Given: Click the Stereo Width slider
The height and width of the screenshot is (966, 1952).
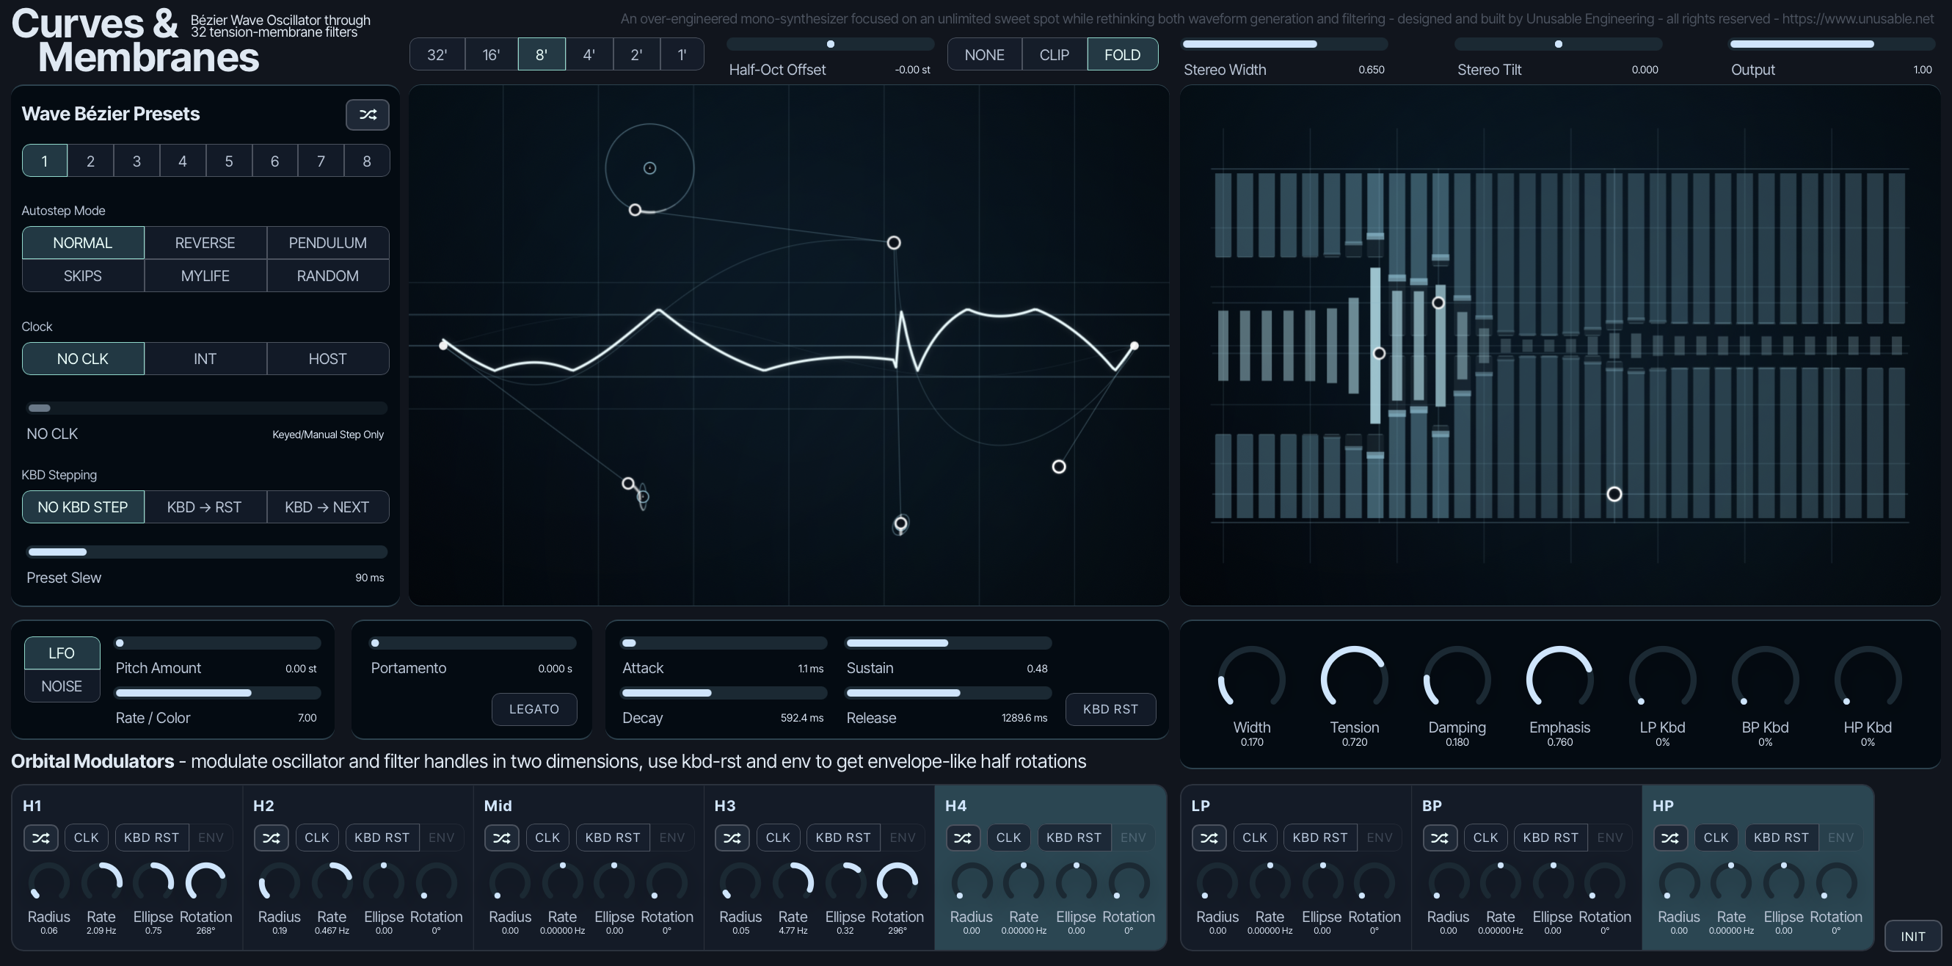Looking at the screenshot, I should coord(1284,44).
